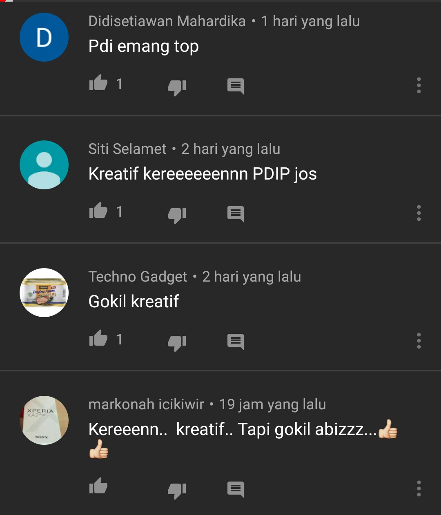Dislike markonah icikiwir's comment
The image size is (441, 515).
click(177, 491)
